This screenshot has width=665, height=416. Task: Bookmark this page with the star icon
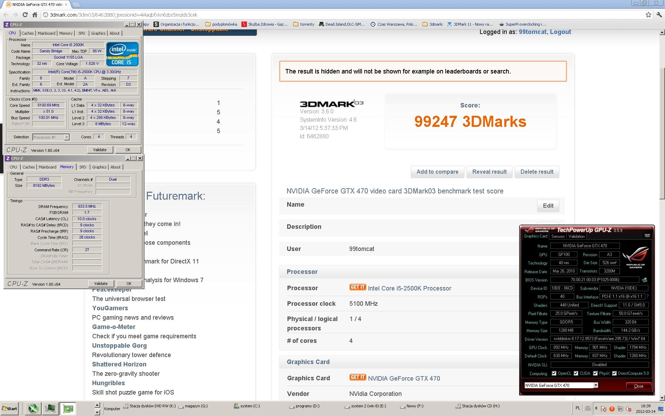(x=648, y=15)
